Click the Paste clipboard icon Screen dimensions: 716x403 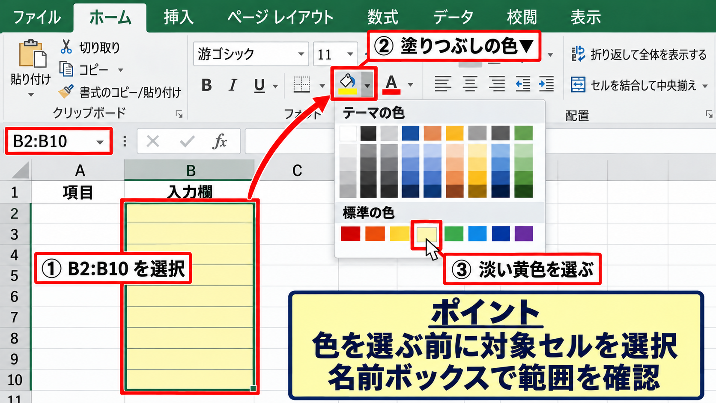33,54
